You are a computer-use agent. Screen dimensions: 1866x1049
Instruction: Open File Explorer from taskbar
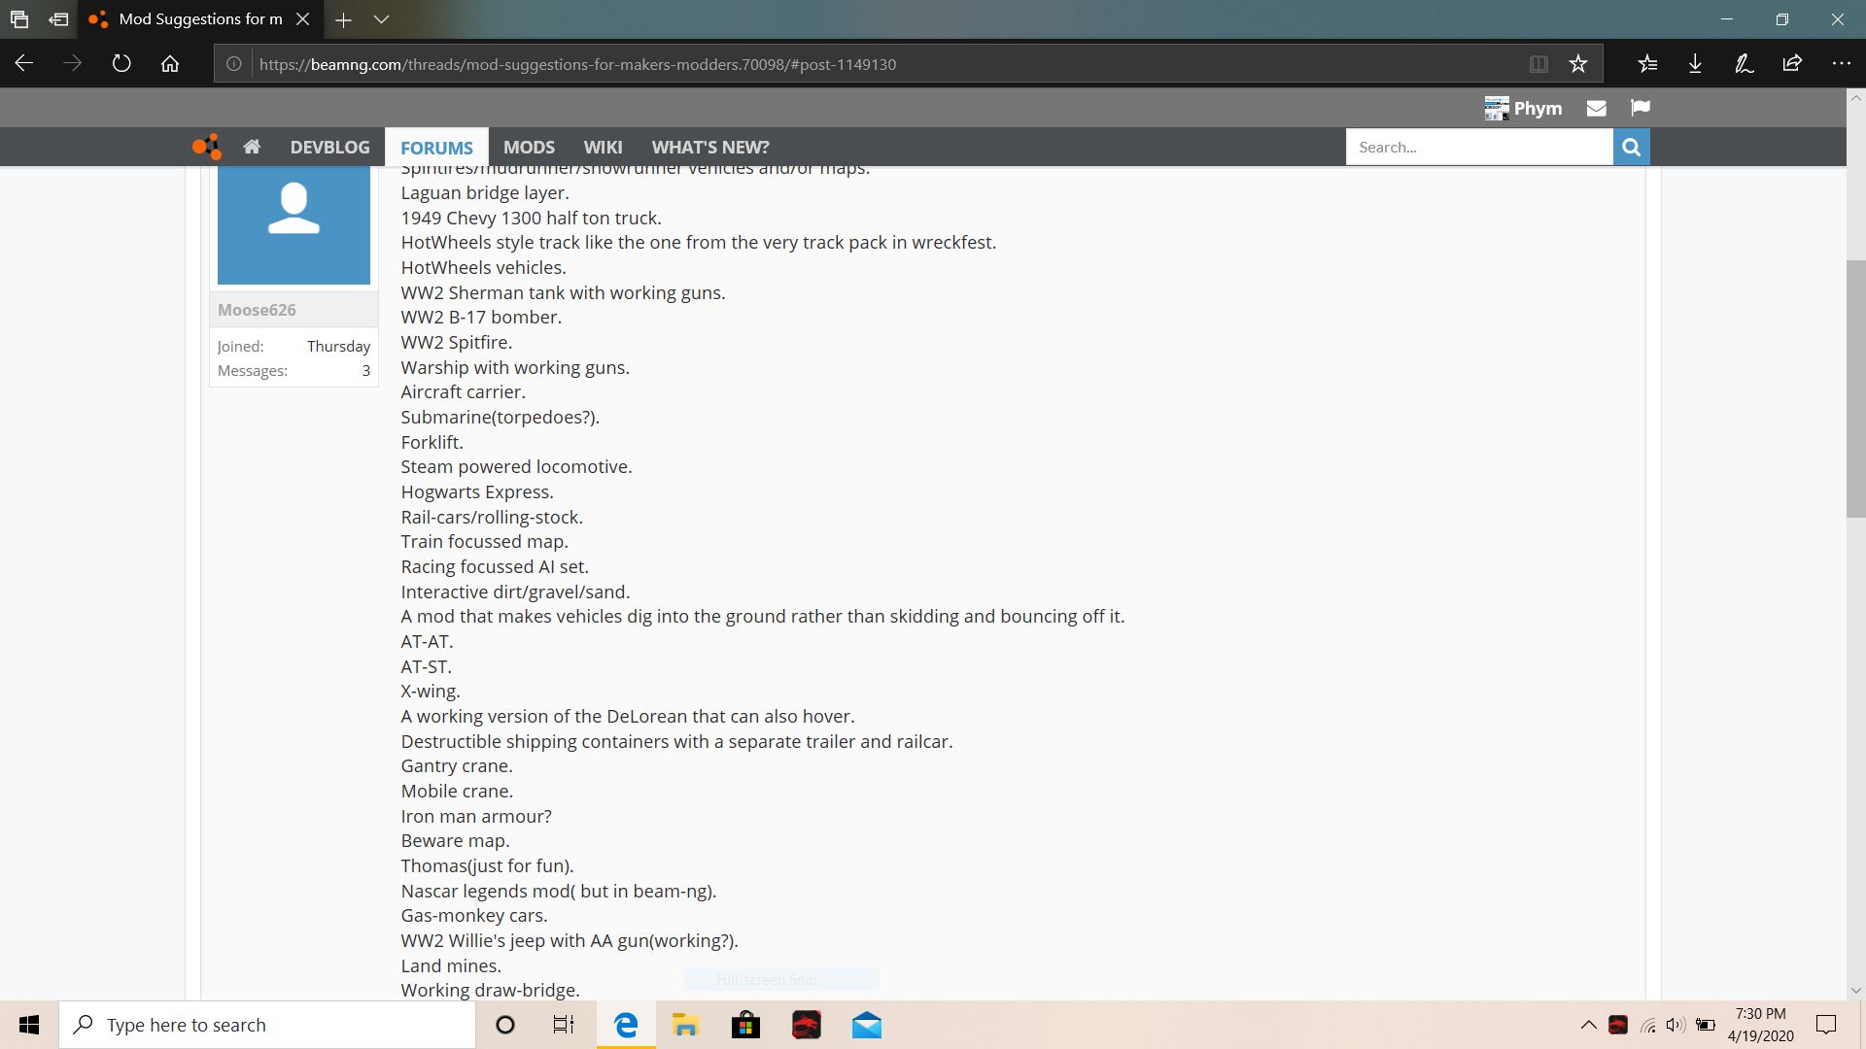(x=686, y=1025)
